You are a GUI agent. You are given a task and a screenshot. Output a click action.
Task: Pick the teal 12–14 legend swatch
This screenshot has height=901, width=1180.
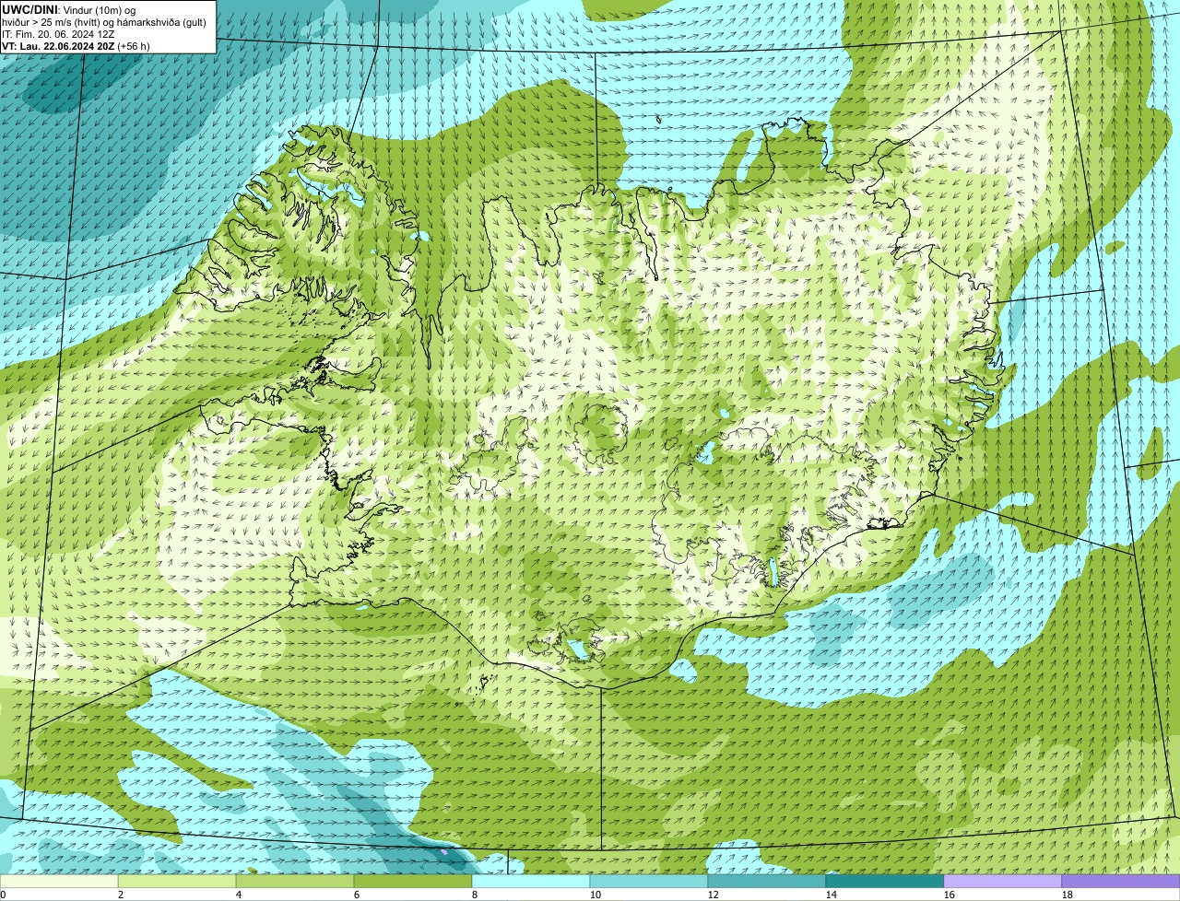click(767, 881)
